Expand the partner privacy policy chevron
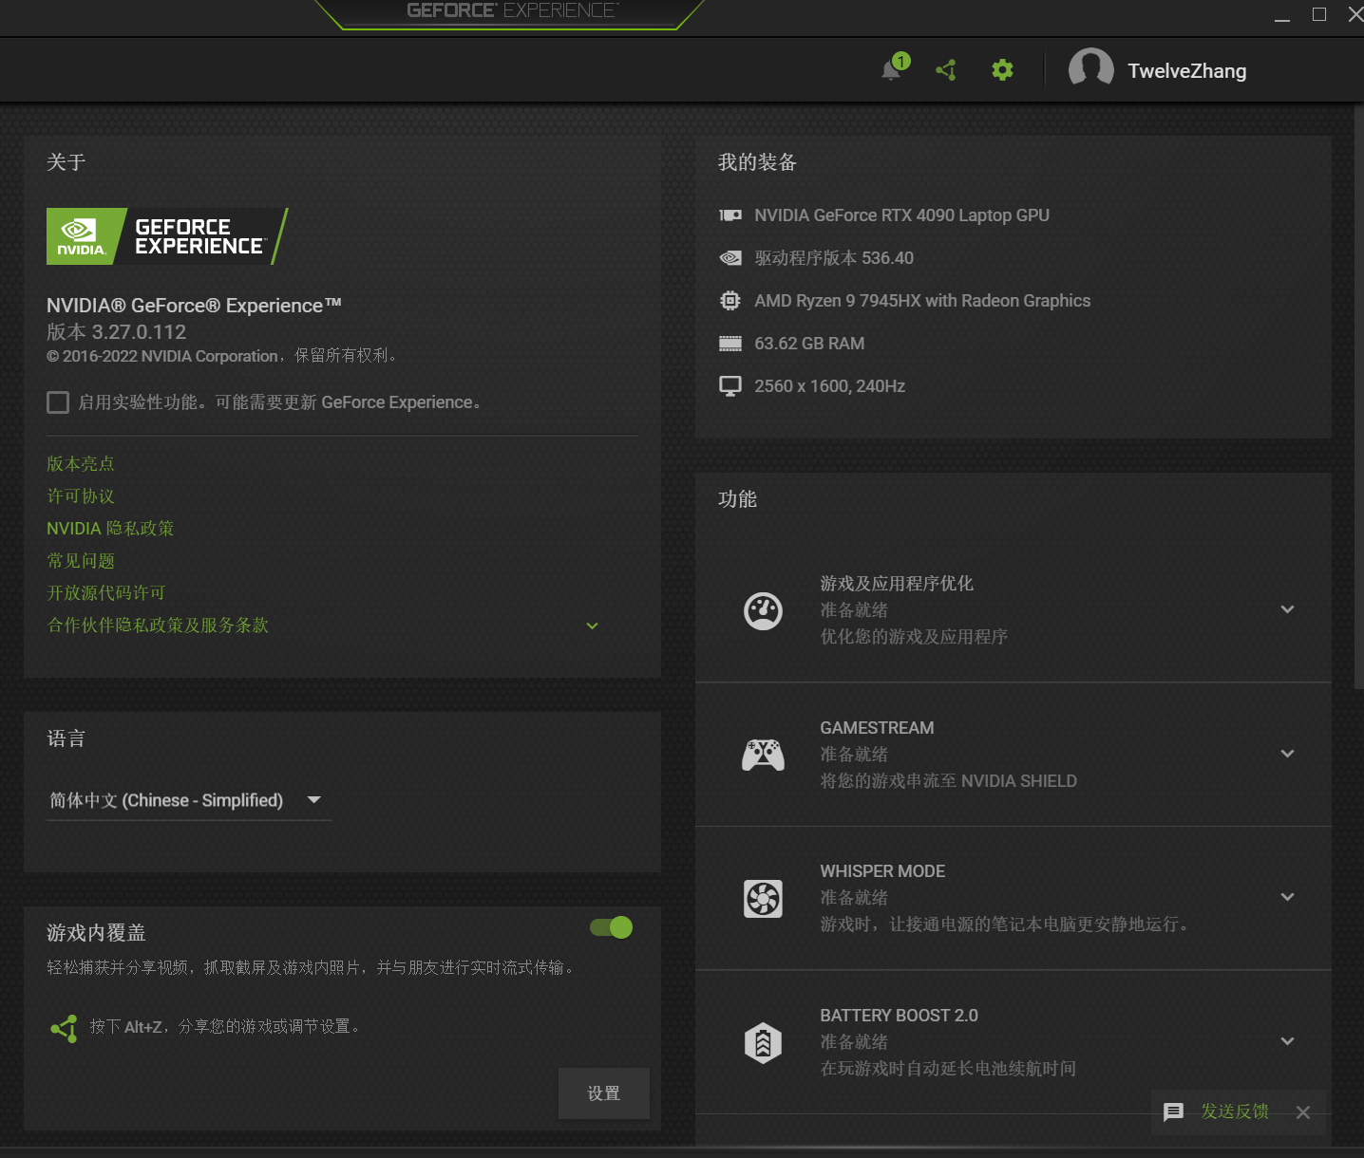 pos(593,626)
